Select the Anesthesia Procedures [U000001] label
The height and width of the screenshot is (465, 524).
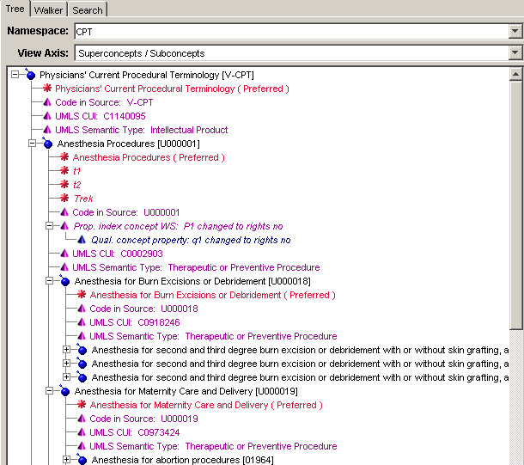(129, 144)
